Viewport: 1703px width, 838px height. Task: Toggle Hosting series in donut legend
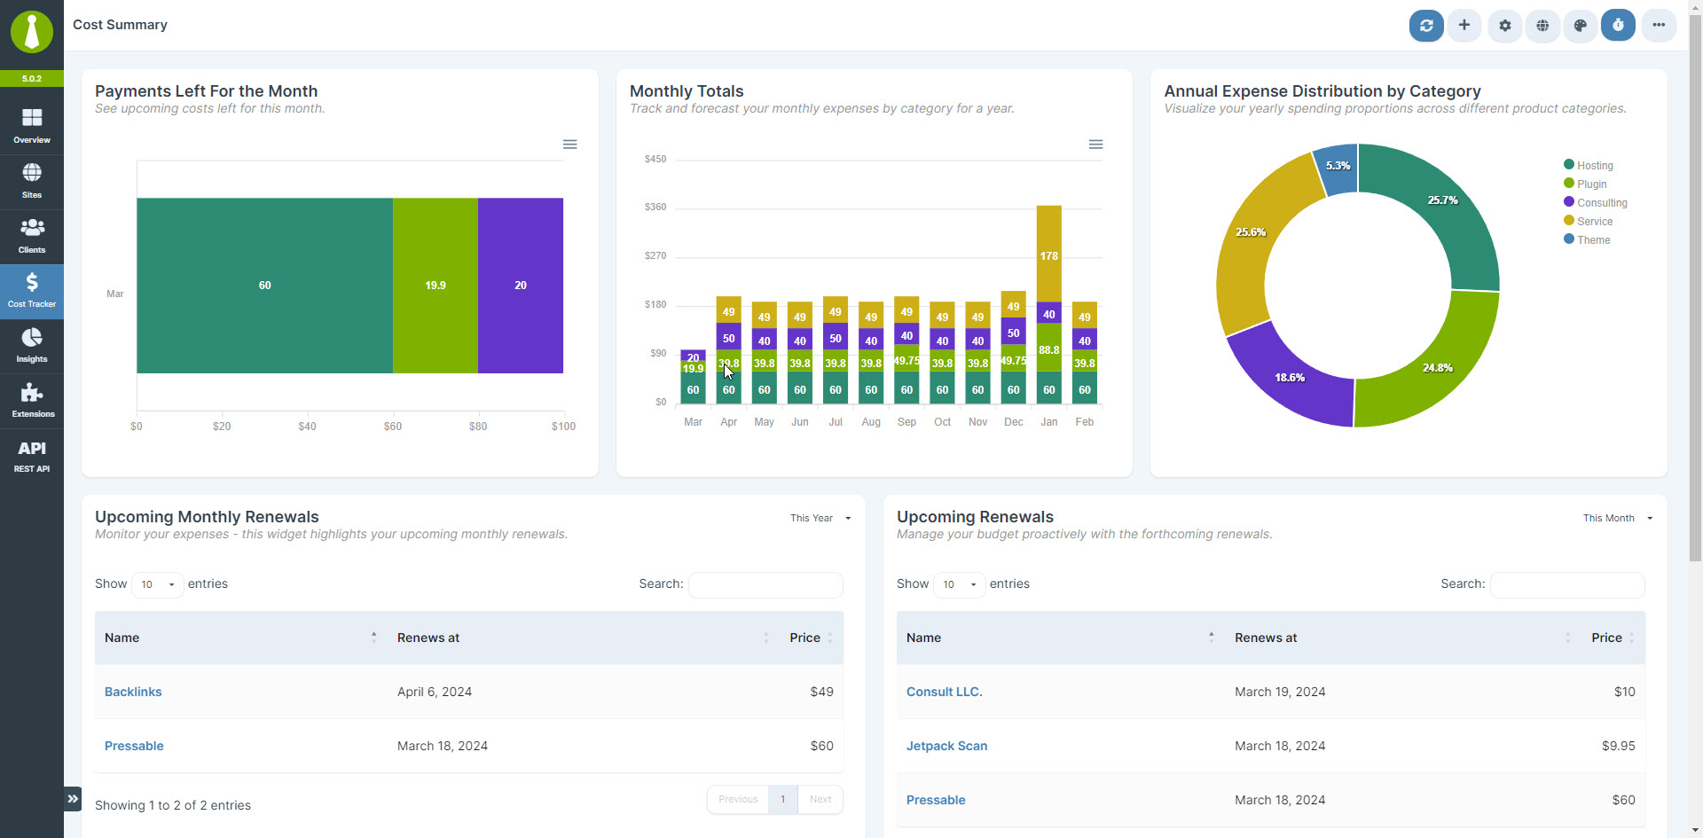pyautogui.click(x=1589, y=165)
